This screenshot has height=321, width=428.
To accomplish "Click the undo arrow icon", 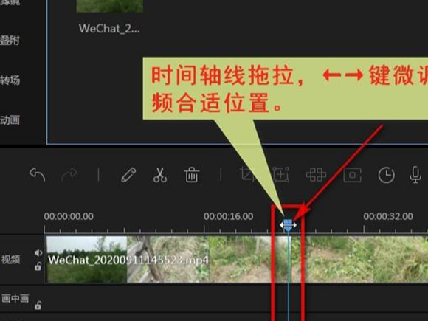I will (37, 175).
